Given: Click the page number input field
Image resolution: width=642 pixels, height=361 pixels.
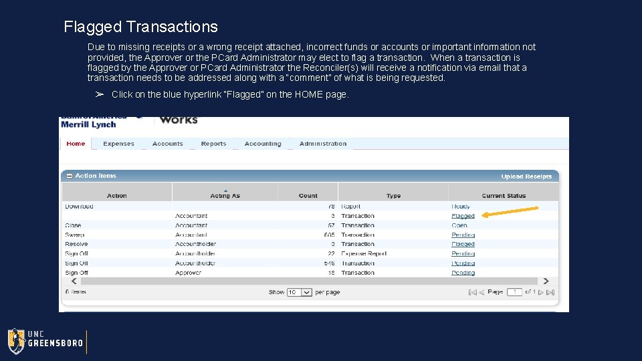Looking at the screenshot, I should pyautogui.click(x=514, y=292).
